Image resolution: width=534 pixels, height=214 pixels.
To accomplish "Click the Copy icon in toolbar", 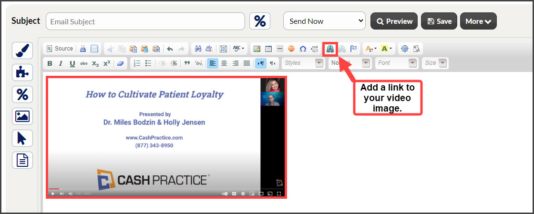I will click(122, 49).
